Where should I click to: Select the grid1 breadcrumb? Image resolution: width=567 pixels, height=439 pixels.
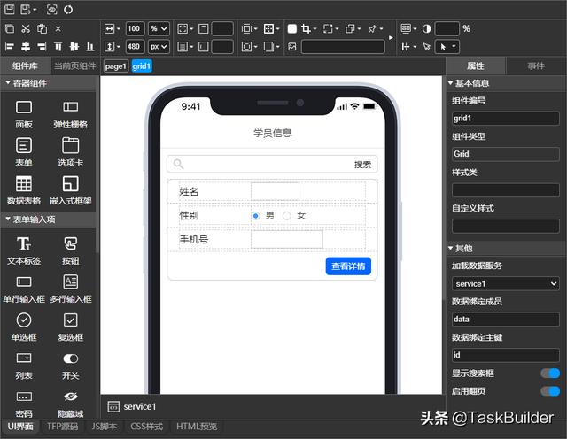click(x=142, y=66)
